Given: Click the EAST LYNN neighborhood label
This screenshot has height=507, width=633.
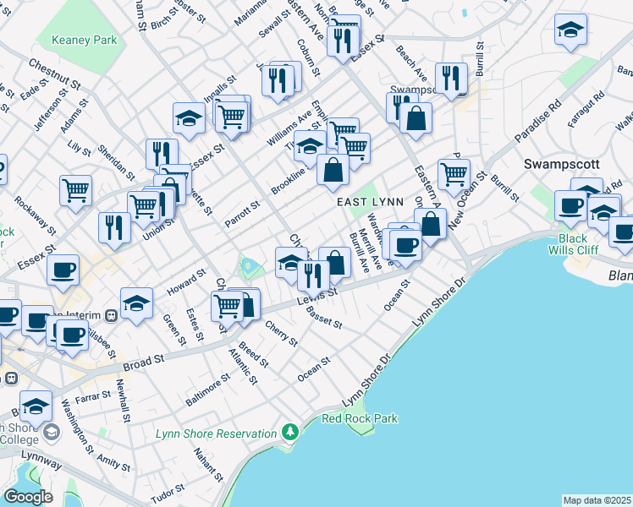Looking at the screenshot, I should pos(370,202).
